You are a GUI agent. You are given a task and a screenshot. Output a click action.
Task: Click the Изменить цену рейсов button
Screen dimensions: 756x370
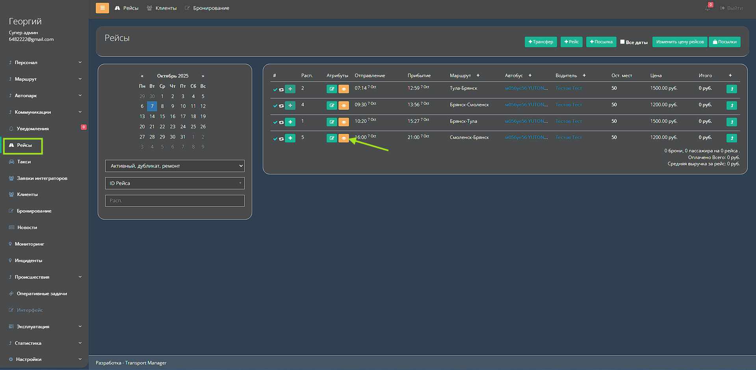[680, 42]
